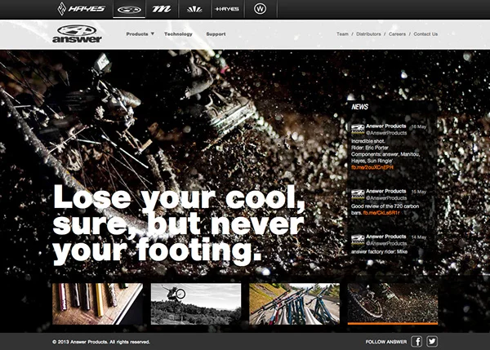Open the Contact Us link
Viewport: 490px width, 350px height.
pos(425,33)
